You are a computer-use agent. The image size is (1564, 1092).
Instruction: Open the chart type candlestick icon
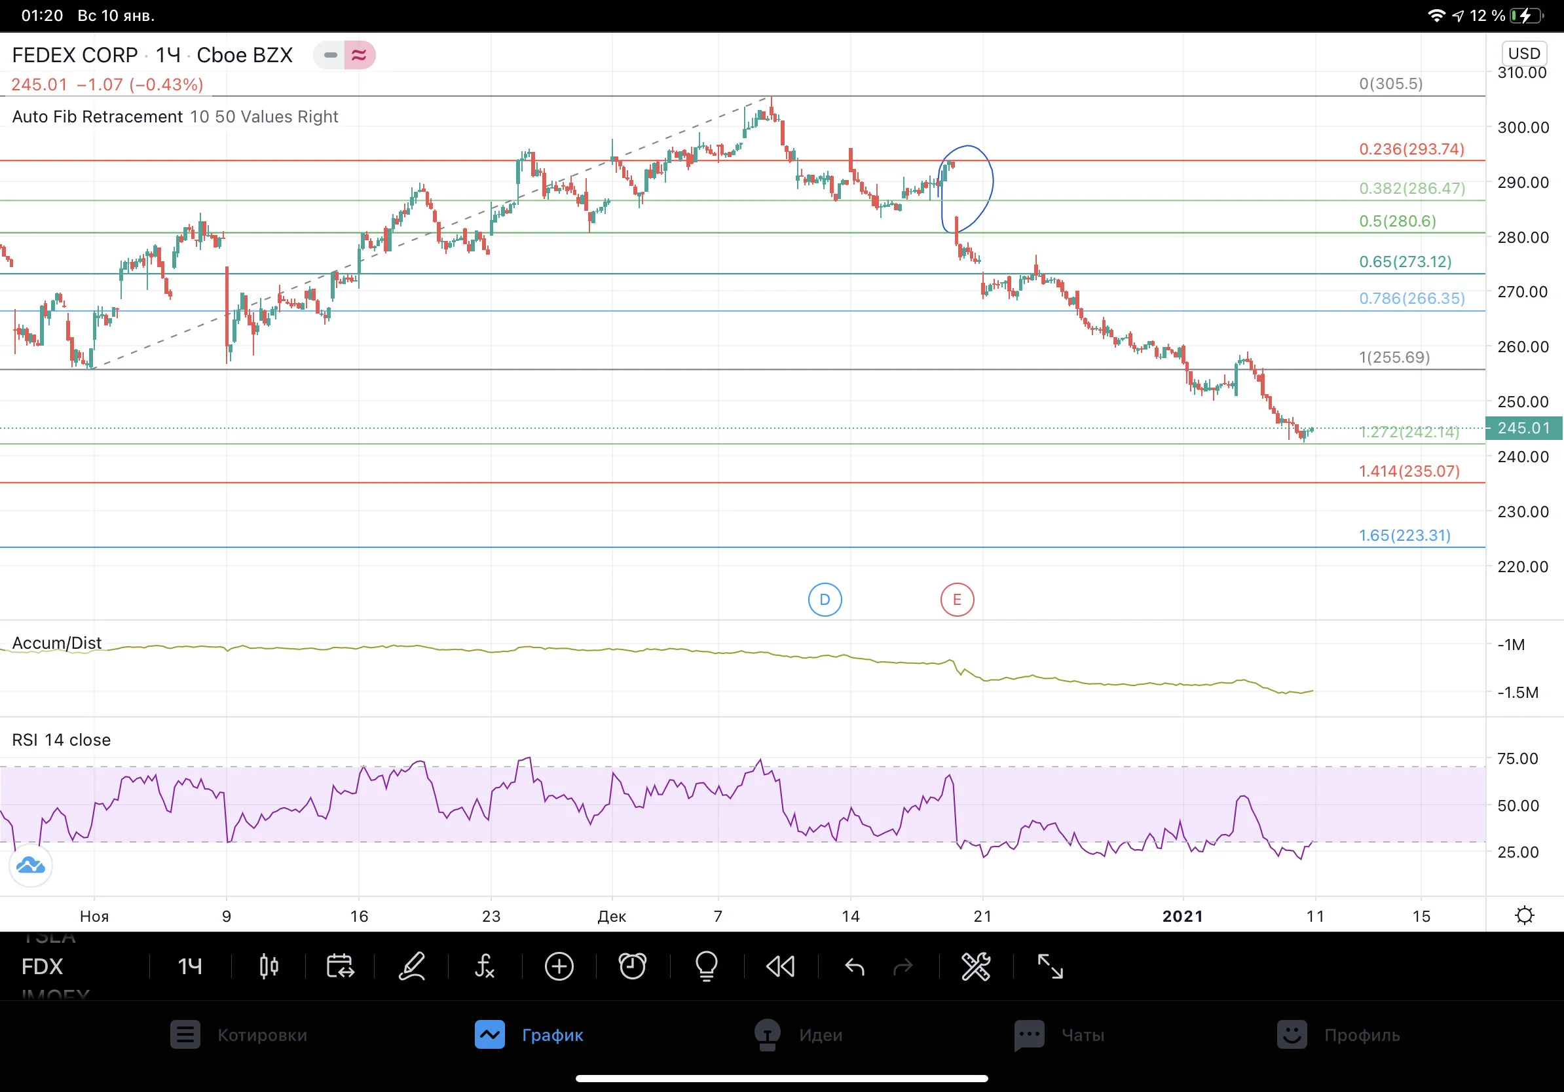(x=269, y=966)
